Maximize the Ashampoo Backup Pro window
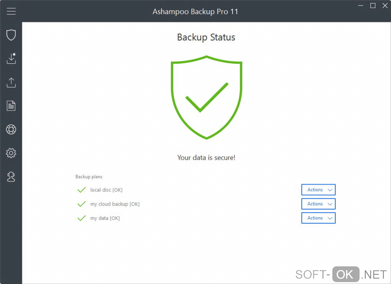 pos(373,6)
